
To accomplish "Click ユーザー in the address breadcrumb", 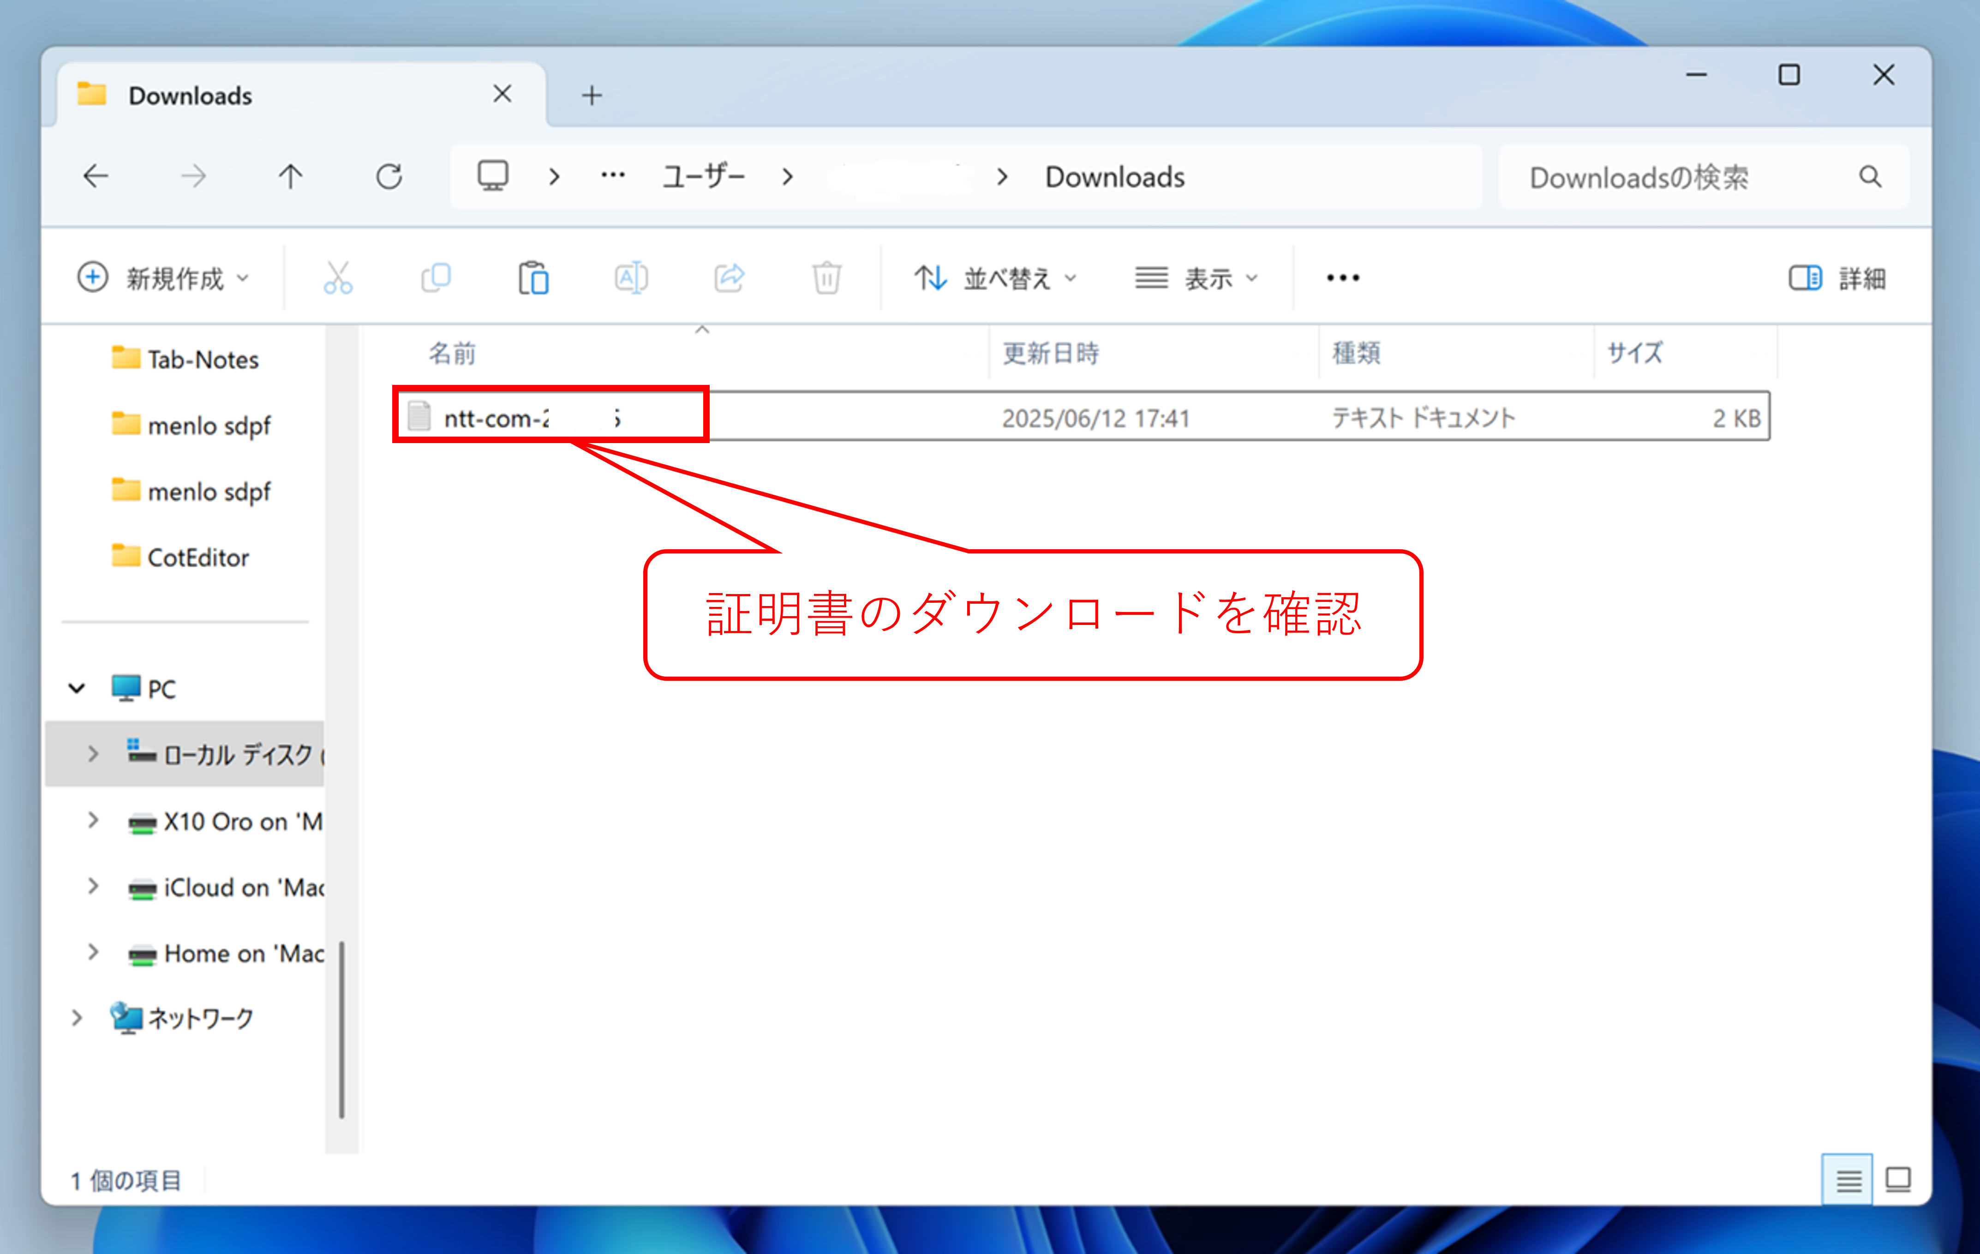I will coord(703,177).
